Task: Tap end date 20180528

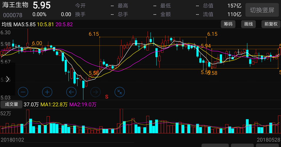Action: 268,140
